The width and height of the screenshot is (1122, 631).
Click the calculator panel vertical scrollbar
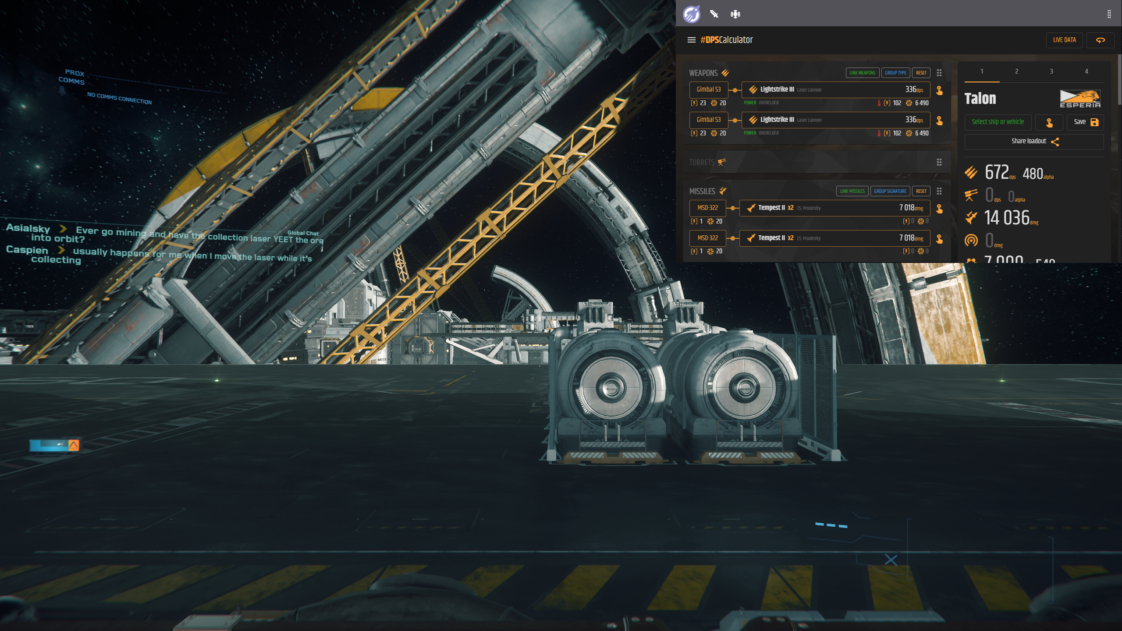[1119, 79]
